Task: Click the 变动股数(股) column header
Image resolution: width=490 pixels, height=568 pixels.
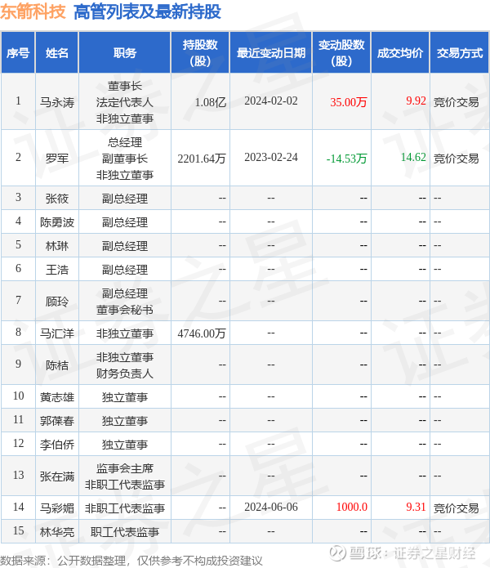Action: [x=341, y=53]
